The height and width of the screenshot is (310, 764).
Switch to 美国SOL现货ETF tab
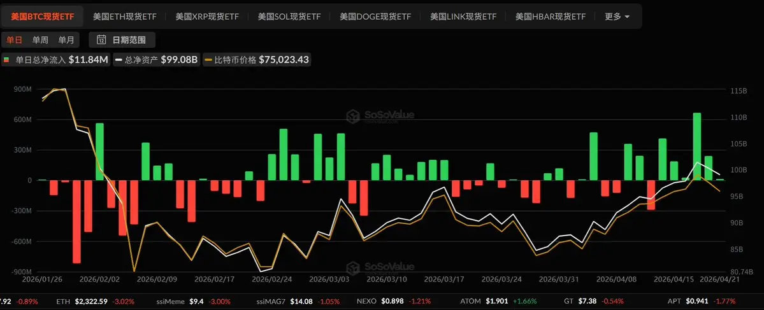click(x=289, y=17)
